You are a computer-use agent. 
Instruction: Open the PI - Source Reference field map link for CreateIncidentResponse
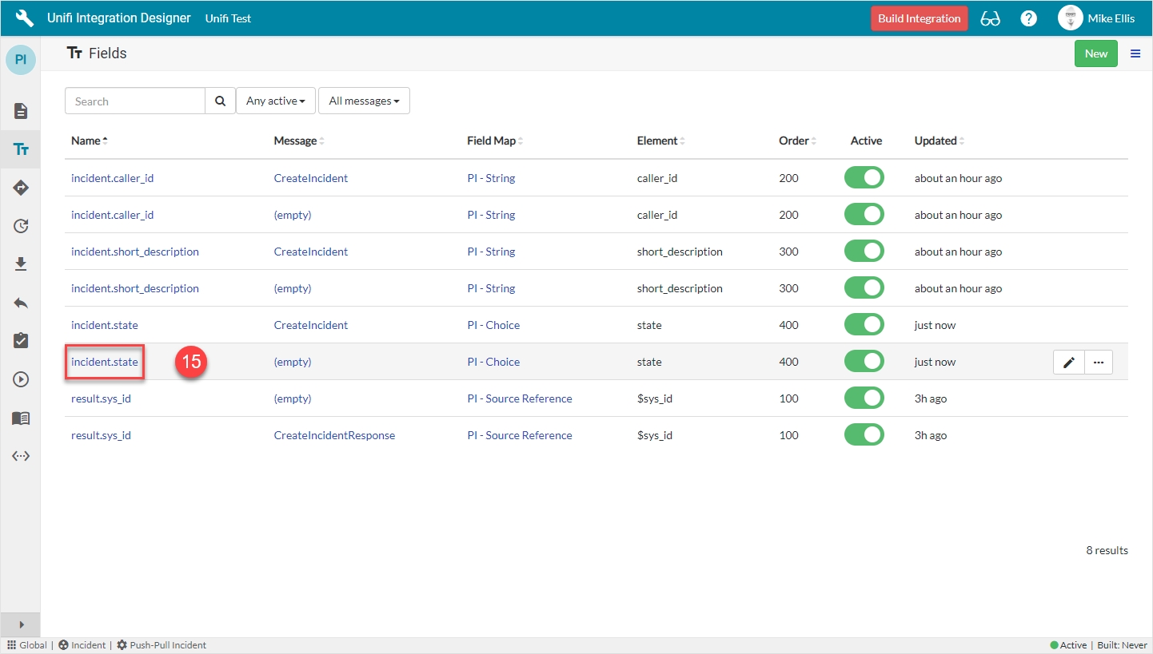click(520, 435)
